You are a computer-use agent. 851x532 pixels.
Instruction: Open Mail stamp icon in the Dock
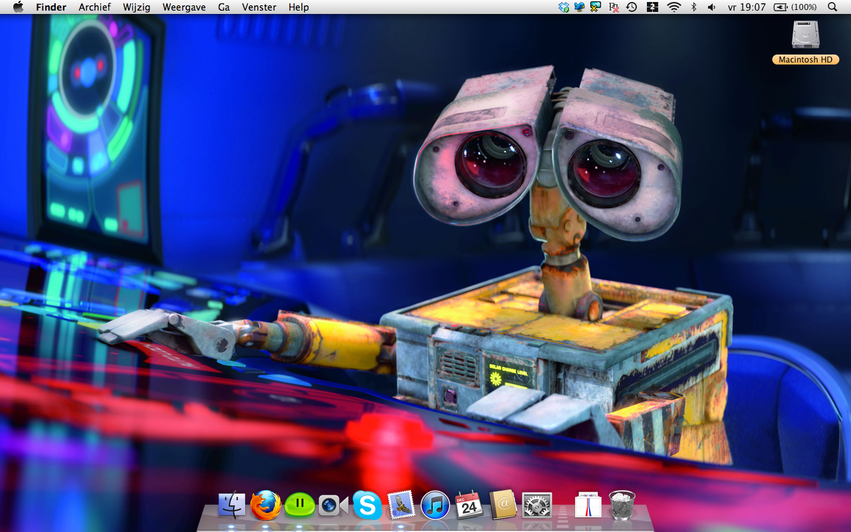point(401,505)
